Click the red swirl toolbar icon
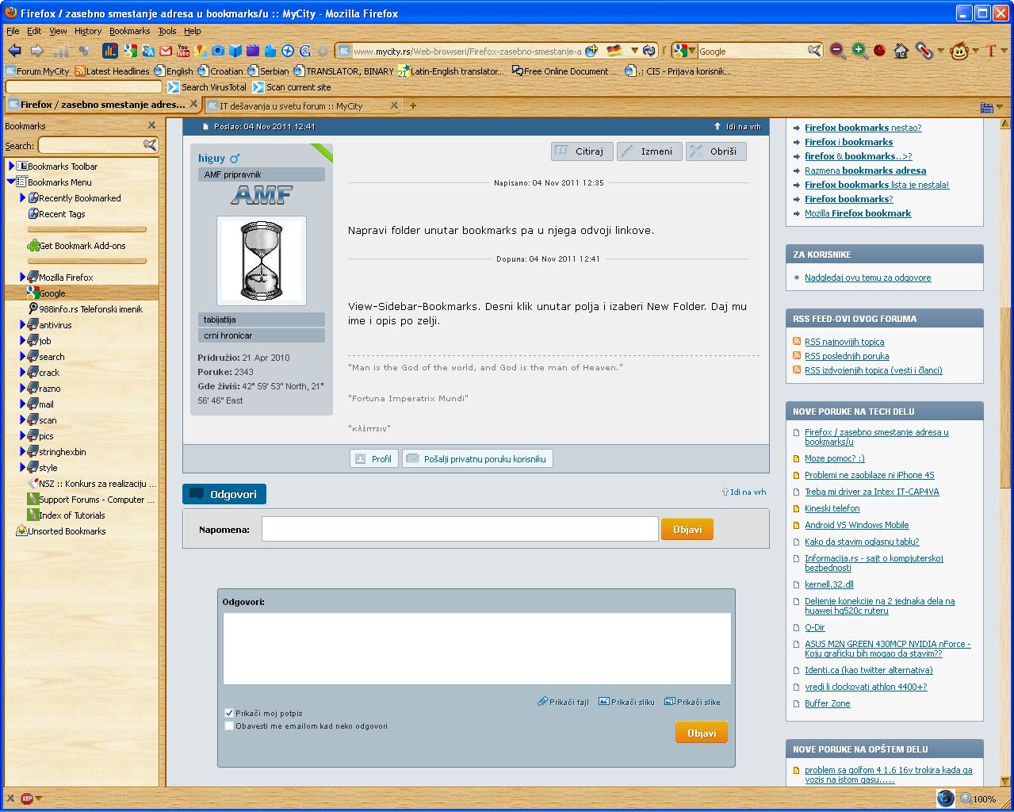Image resolution: width=1014 pixels, height=812 pixels. (880, 51)
